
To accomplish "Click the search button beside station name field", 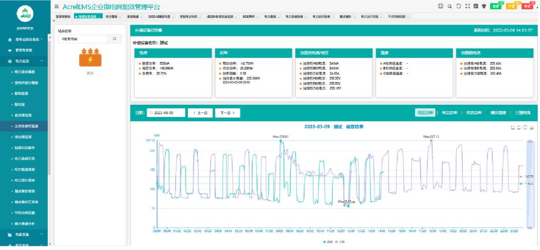I will (114, 39).
